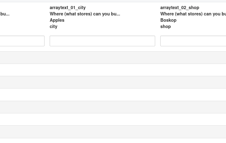Image resolution: width=226 pixels, height=143 pixels.
Task: Select seventh row cell under arraytext_02_shop
Action: [x=193, y=132]
